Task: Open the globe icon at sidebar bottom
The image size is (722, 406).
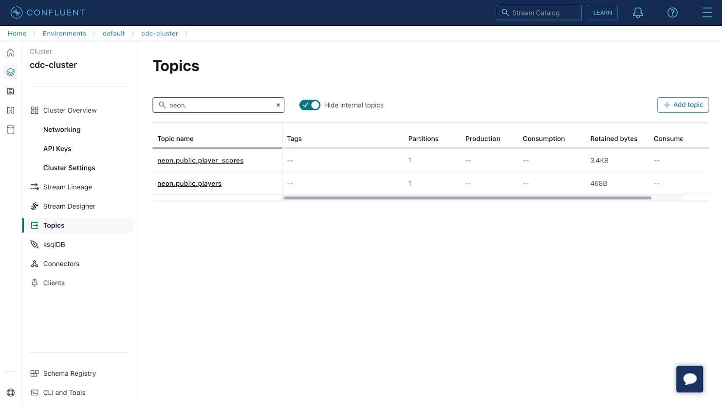Action: [11, 392]
